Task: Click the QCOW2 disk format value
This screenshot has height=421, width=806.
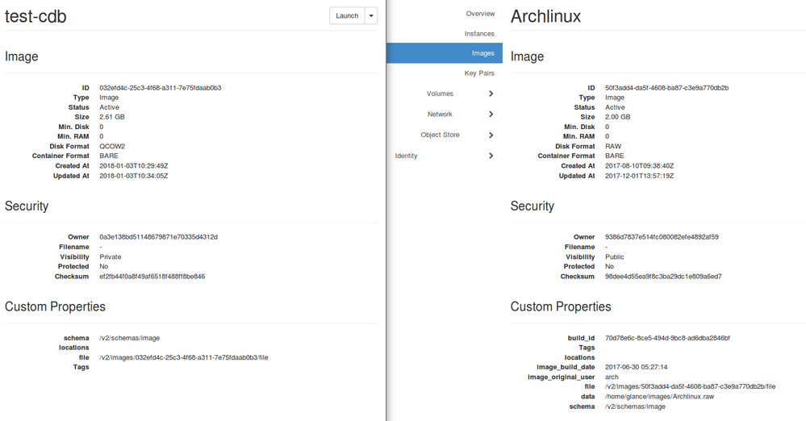Action: [112, 147]
